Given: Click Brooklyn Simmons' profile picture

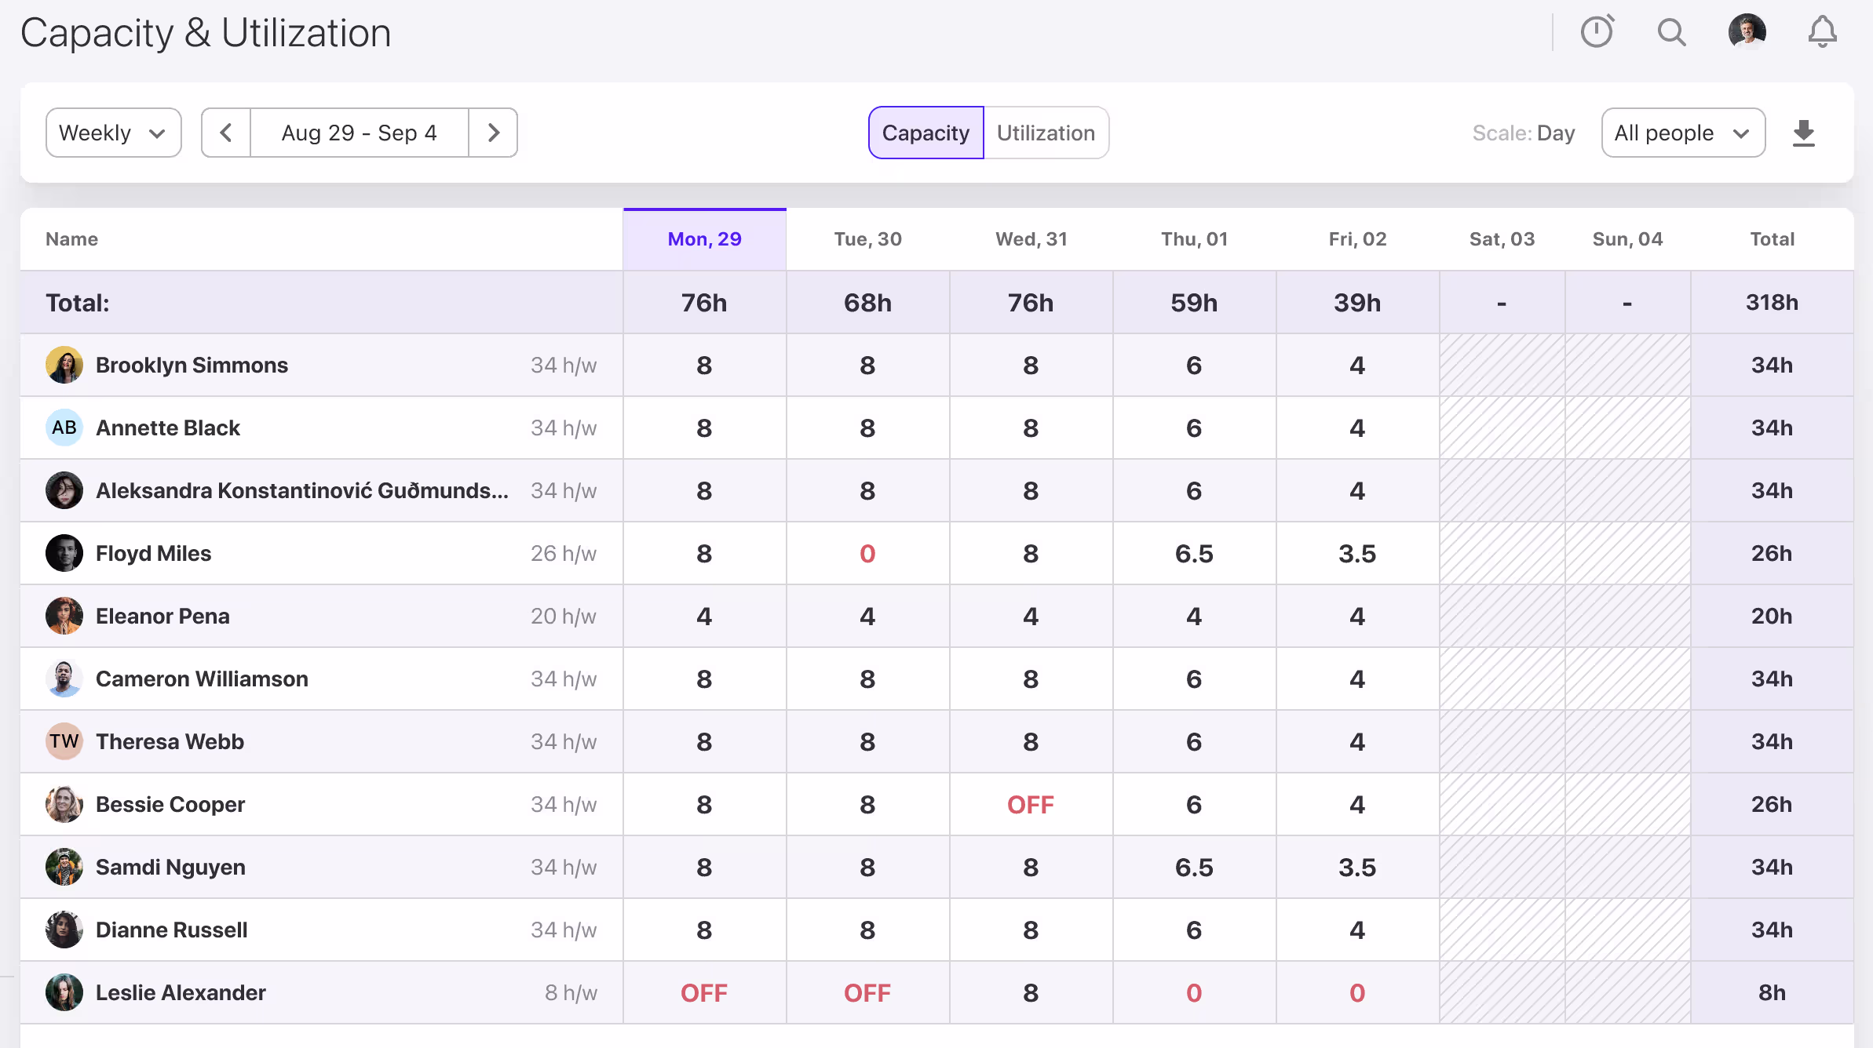Looking at the screenshot, I should (64, 365).
